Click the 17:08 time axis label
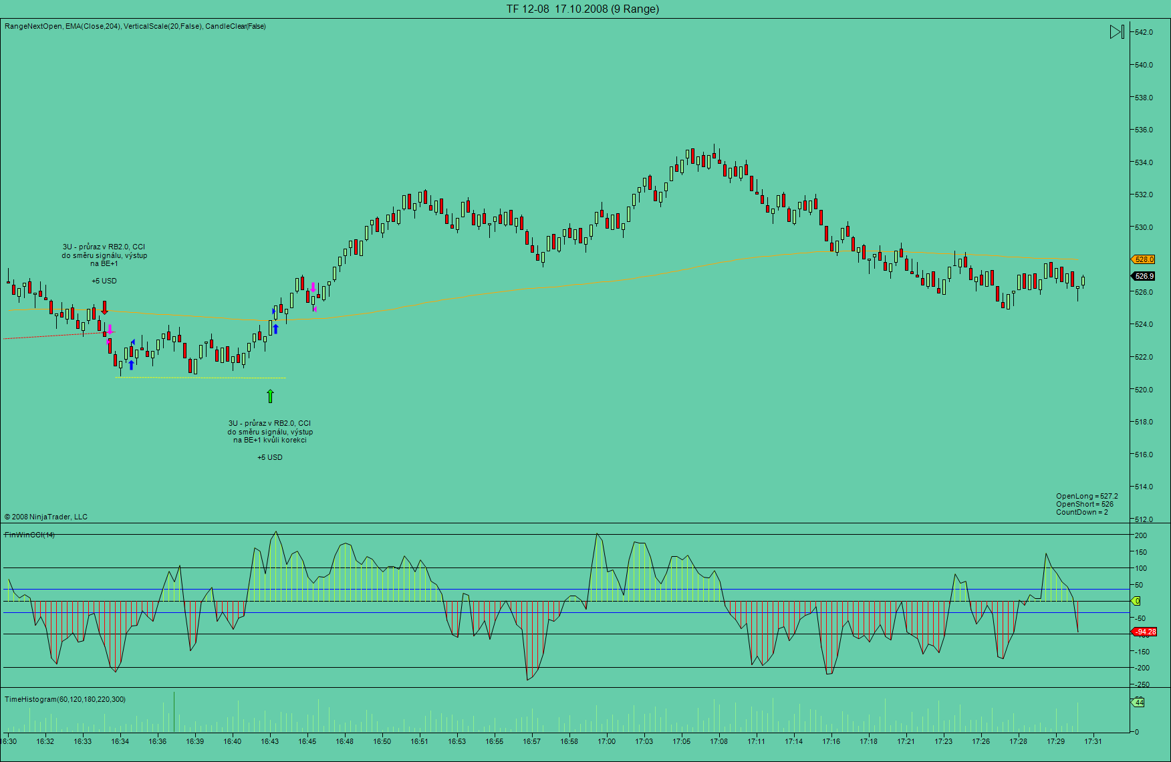The height and width of the screenshot is (762, 1171). click(719, 741)
